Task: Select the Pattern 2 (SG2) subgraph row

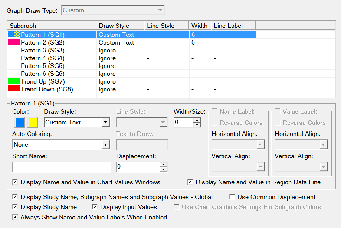Action: [x=42, y=43]
